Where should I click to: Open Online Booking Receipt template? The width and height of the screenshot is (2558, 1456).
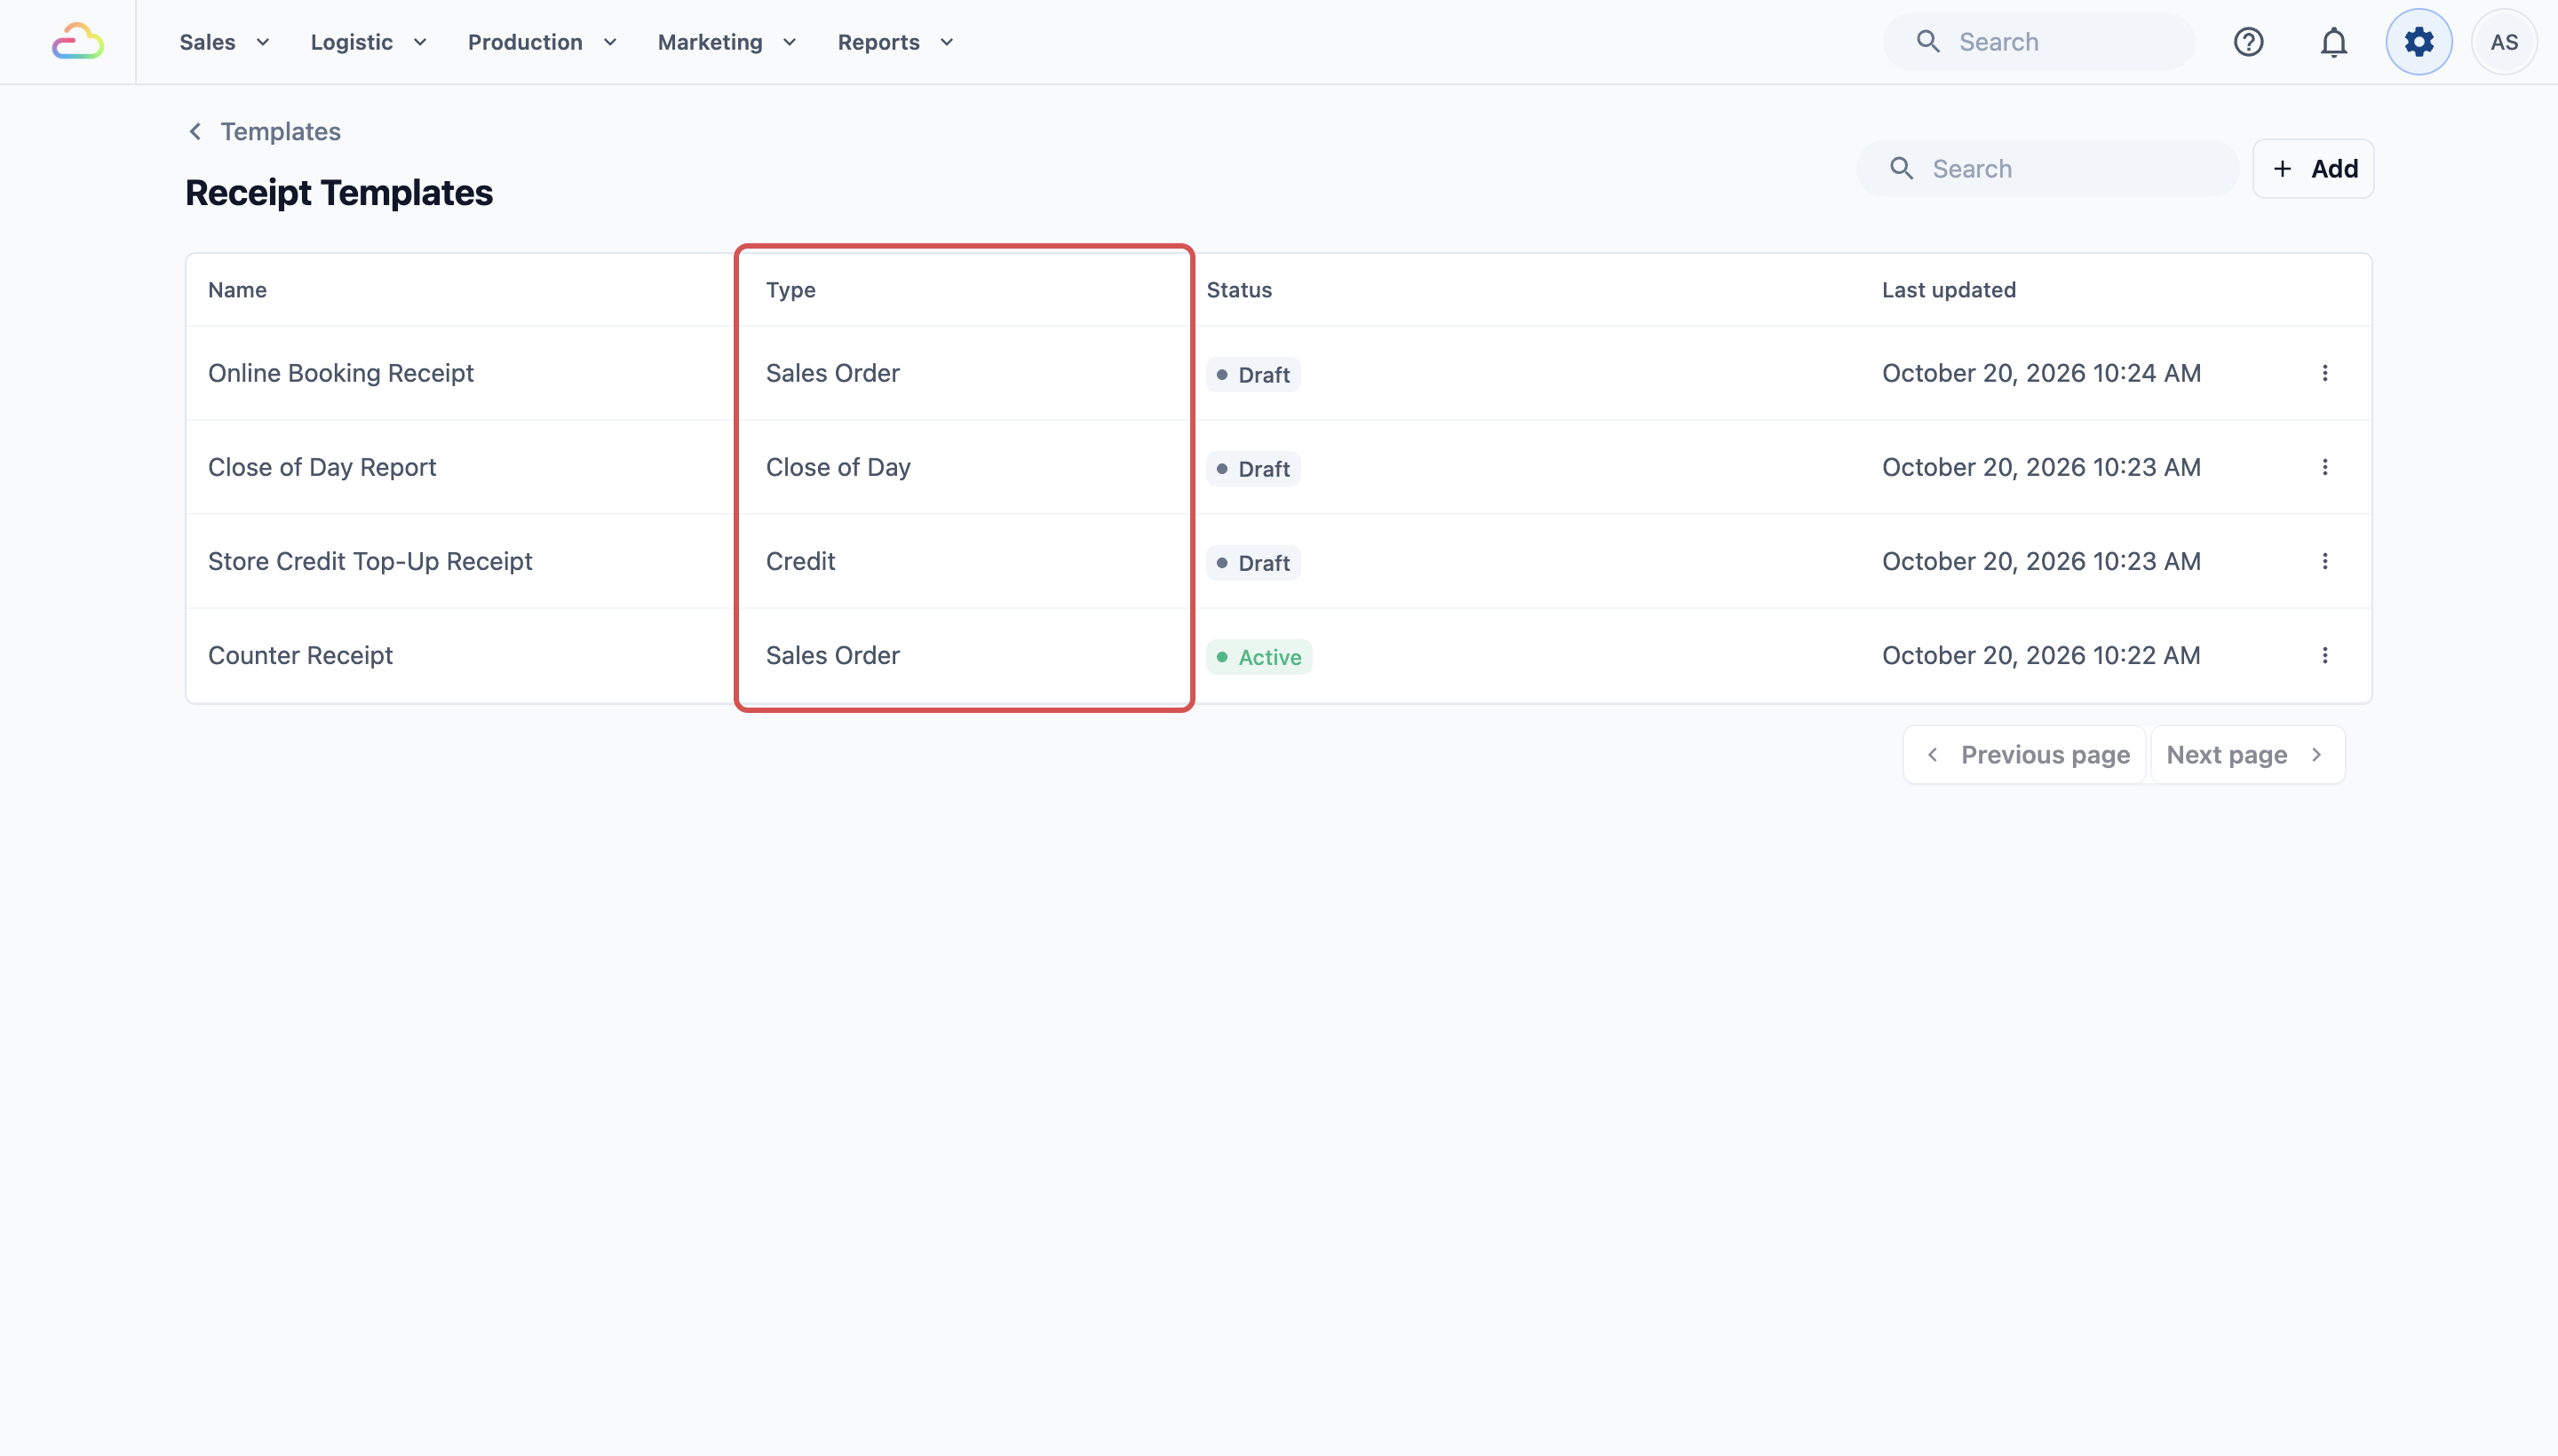click(x=340, y=373)
